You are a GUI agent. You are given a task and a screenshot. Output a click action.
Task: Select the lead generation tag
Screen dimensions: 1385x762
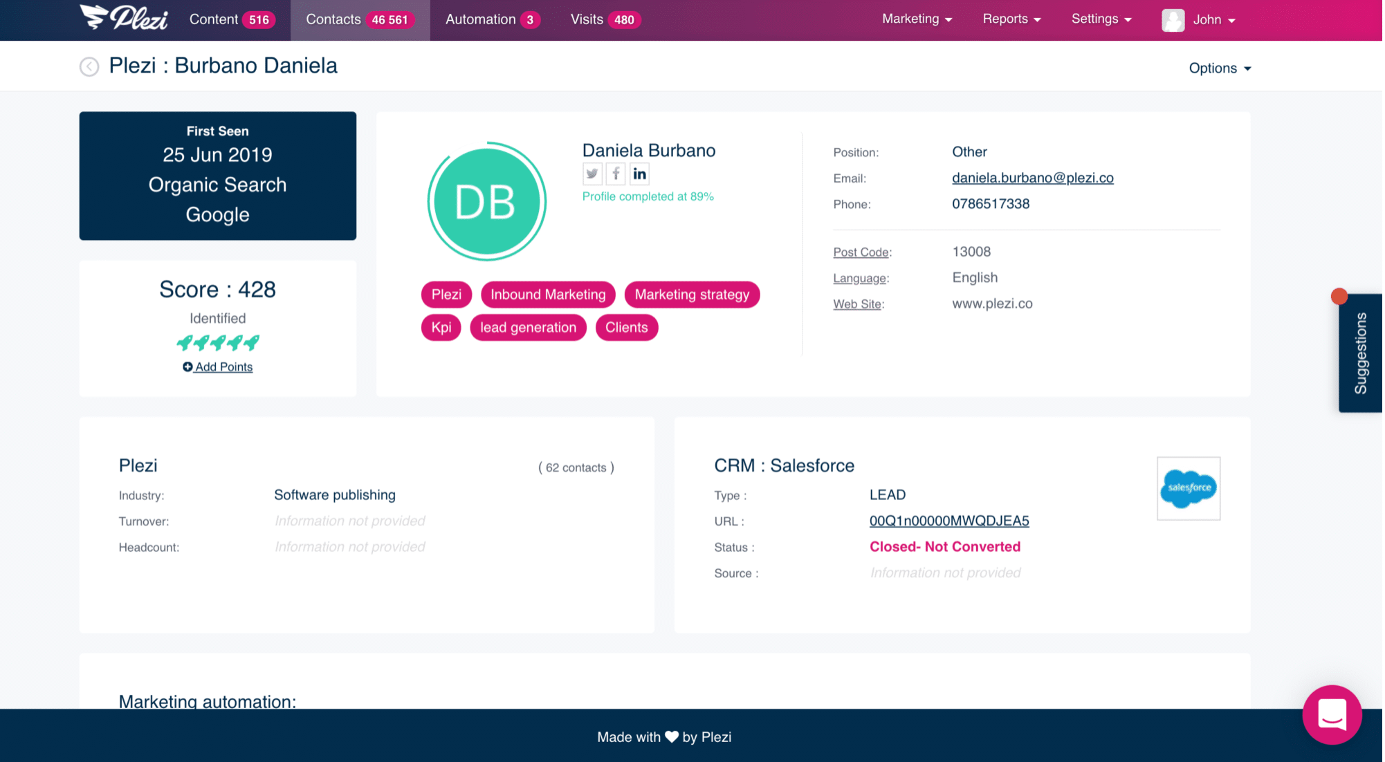pos(528,328)
